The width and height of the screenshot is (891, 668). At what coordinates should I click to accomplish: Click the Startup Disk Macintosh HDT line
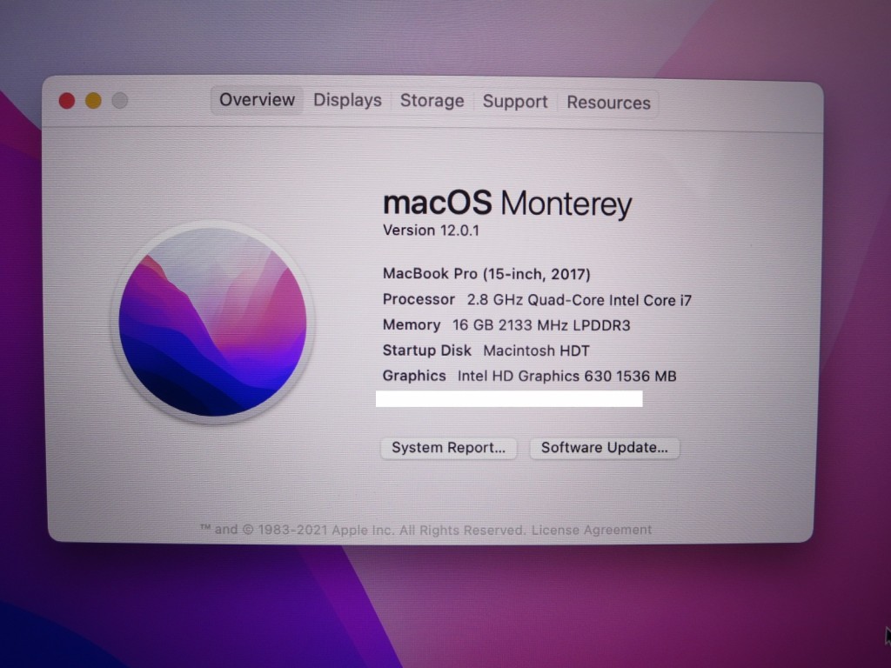[x=486, y=351]
